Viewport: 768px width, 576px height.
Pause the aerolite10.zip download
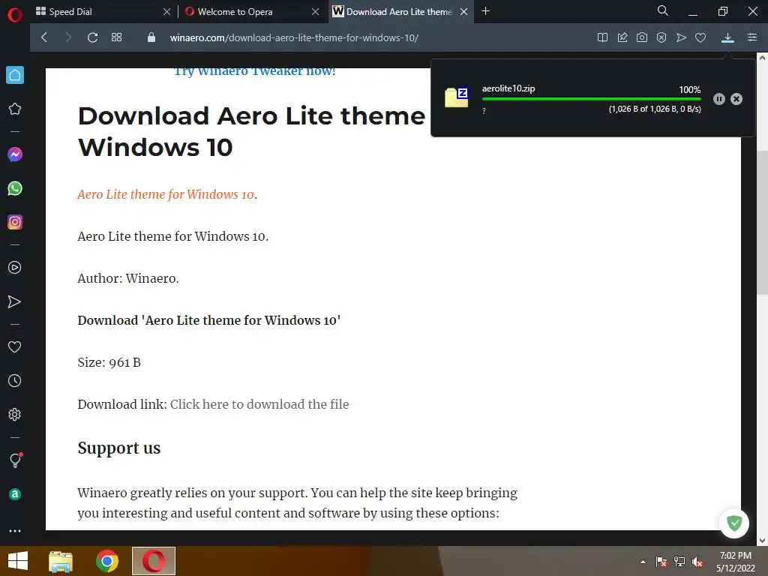tap(718, 99)
